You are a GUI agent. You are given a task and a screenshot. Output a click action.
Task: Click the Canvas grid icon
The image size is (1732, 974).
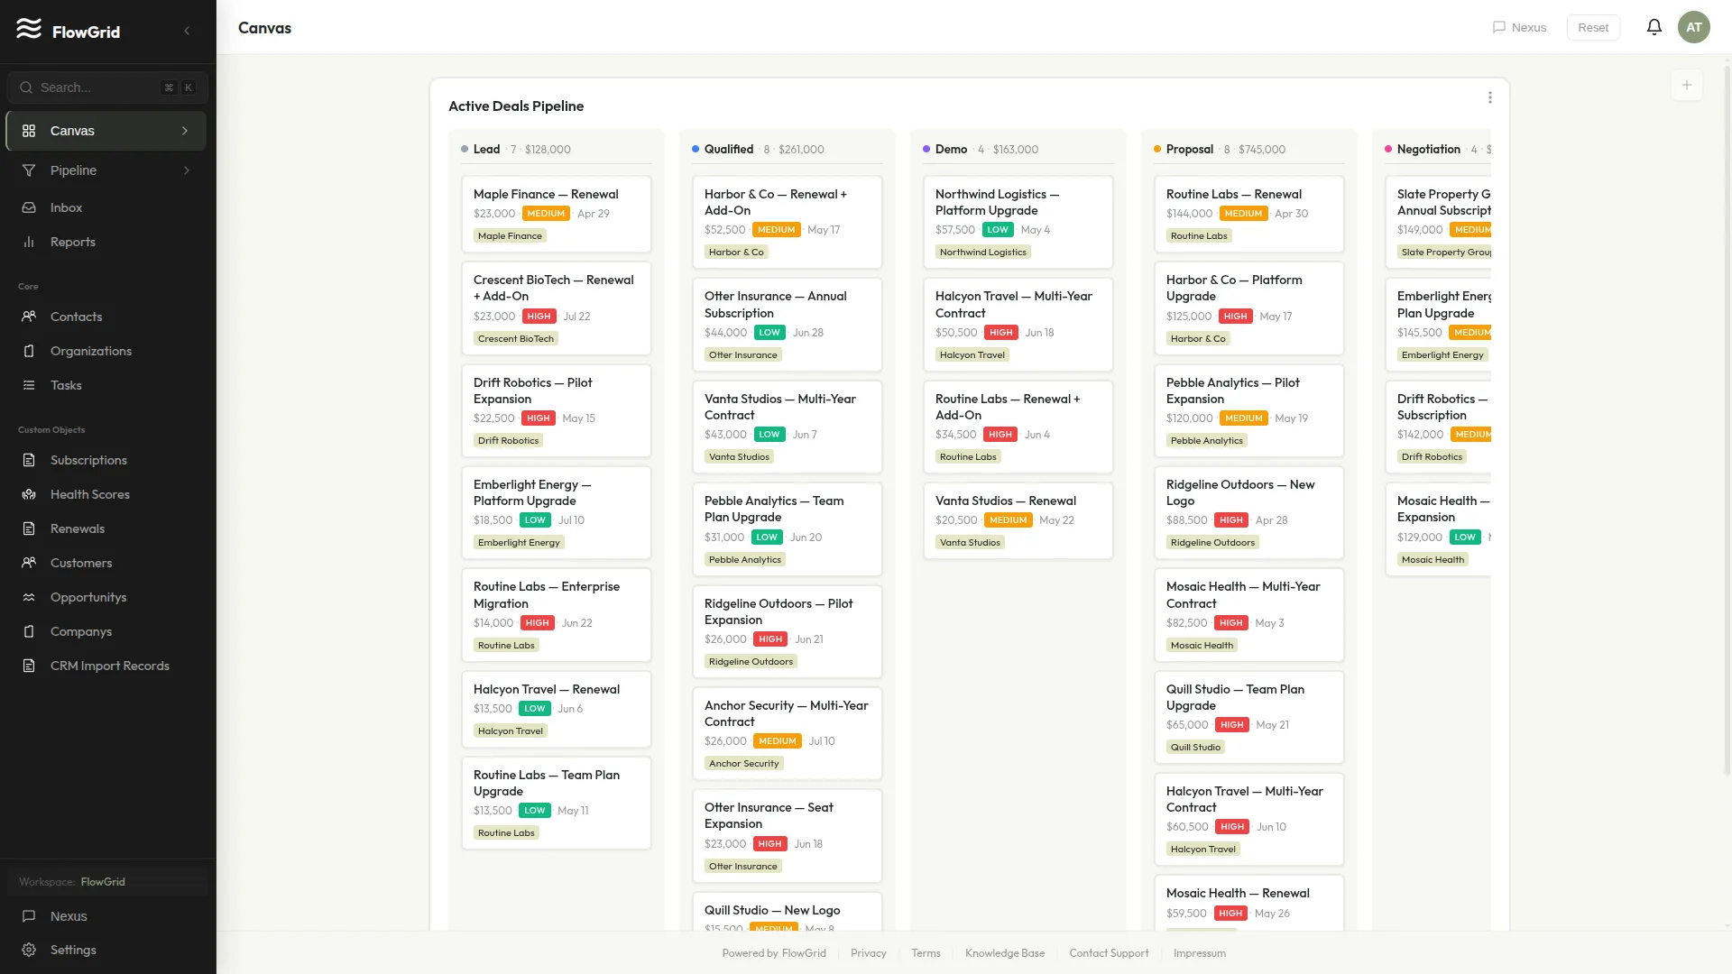click(x=29, y=131)
